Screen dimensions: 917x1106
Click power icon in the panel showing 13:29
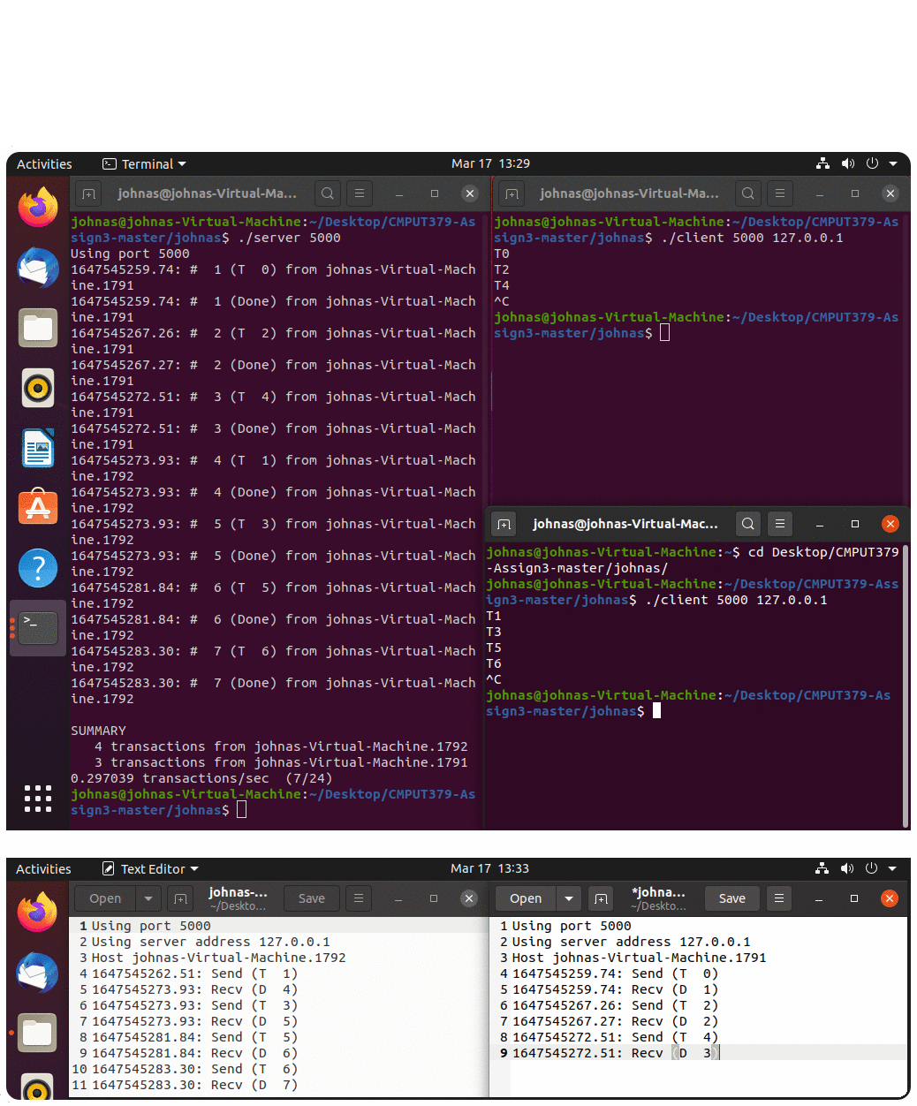[x=872, y=163]
